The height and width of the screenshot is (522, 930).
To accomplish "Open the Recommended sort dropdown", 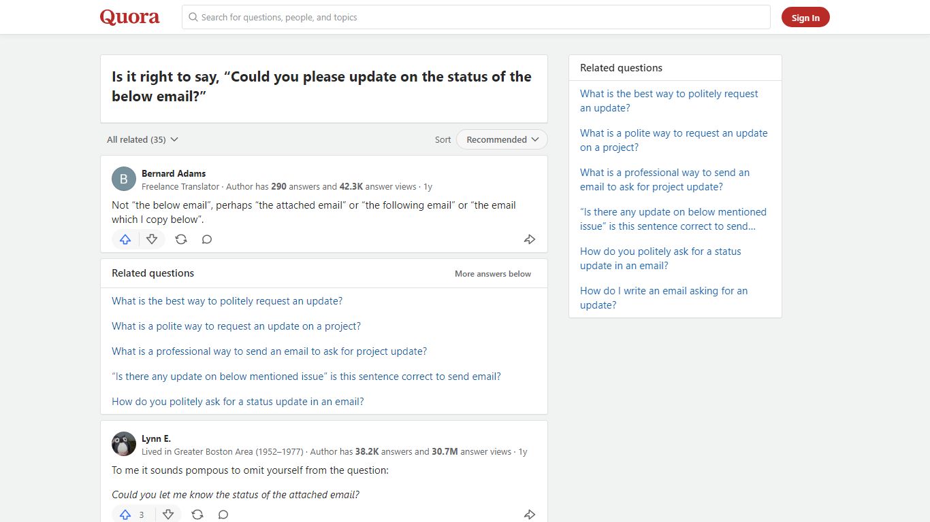I will pos(502,139).
